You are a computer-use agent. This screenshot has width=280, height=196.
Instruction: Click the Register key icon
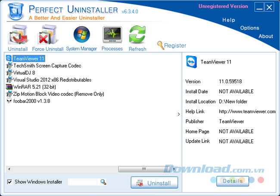coord(160,45)
